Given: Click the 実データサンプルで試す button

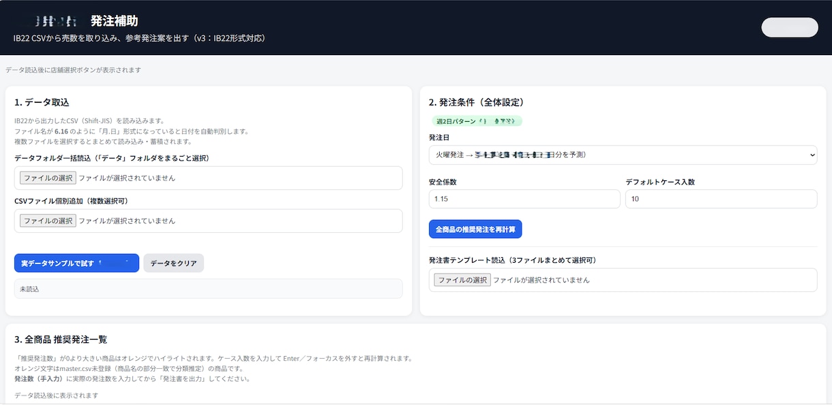Looking at the screenshot, I should click(76, 263).
